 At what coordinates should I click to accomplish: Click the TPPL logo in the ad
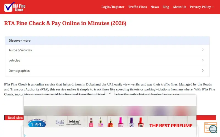click(37, 123)
